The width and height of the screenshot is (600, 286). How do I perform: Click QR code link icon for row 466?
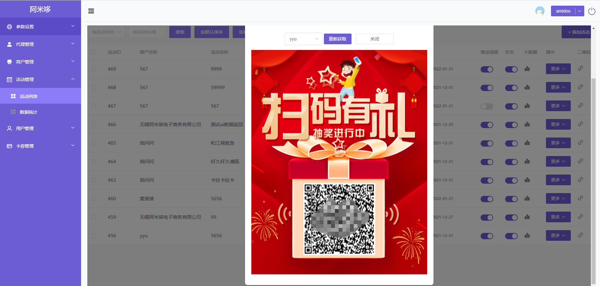coord(581,124)
